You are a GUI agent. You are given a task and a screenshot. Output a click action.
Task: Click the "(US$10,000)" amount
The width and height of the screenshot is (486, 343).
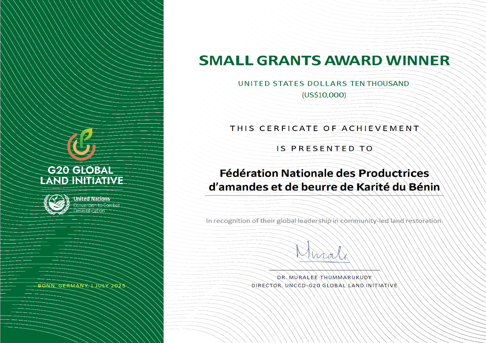tap(324, 94)
